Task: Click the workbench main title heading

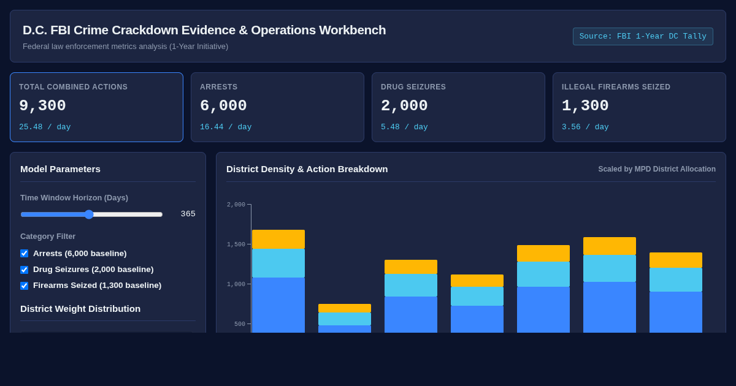Action: click(204, 30)
